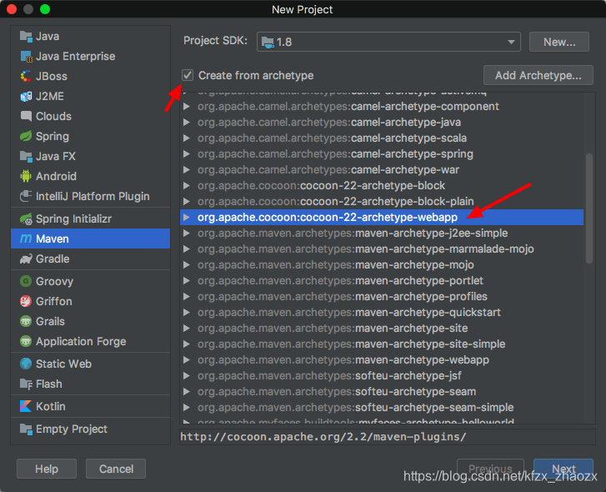Screen dimensions: 606x492
Task: Toggle Create from archetype checkbox
Action: click(x=188, y=75)
